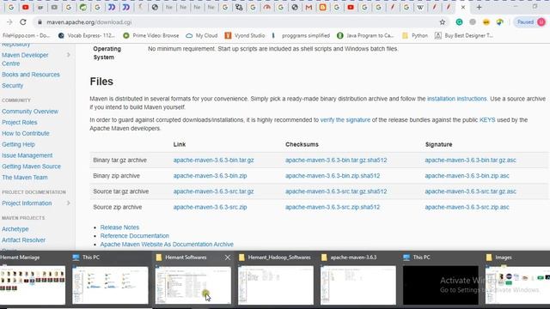Open apache-maven-3.6.3-src.tar.gz.asc signature
The image size is (550, 309).
470,191
